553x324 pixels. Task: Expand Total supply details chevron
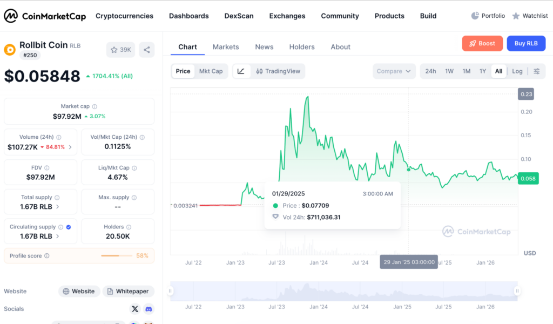coord(57,207)
